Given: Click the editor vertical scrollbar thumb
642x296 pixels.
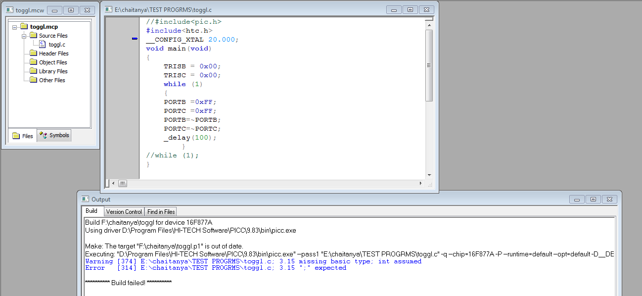Looking at the screenshot, I should (x=429, y=65).
